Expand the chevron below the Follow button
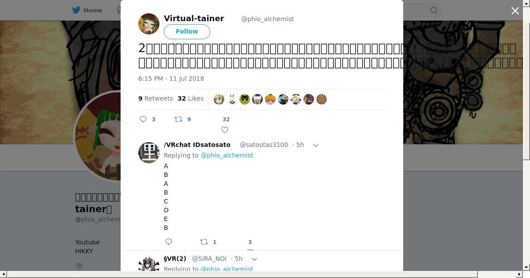 click(x=175, y=44)
